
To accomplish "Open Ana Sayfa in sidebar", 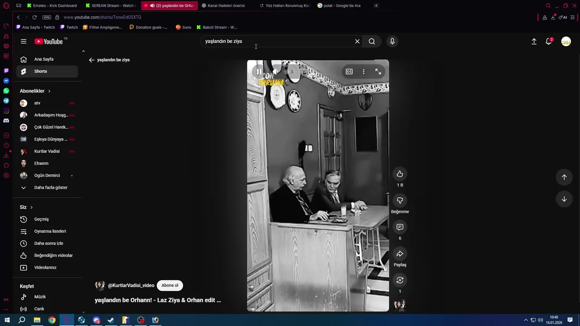I will pyautogui.click(x=47, y=59).
